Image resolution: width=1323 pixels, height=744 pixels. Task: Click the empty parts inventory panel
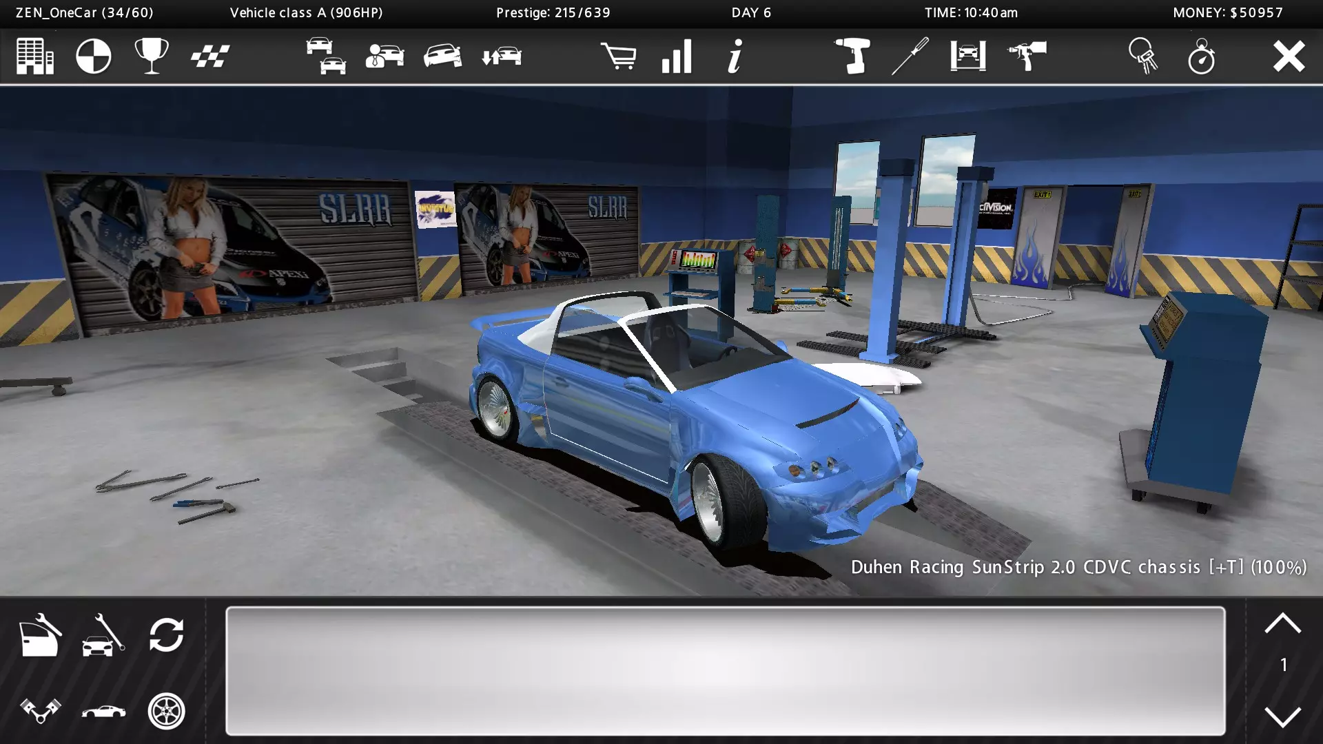[725, 670]
